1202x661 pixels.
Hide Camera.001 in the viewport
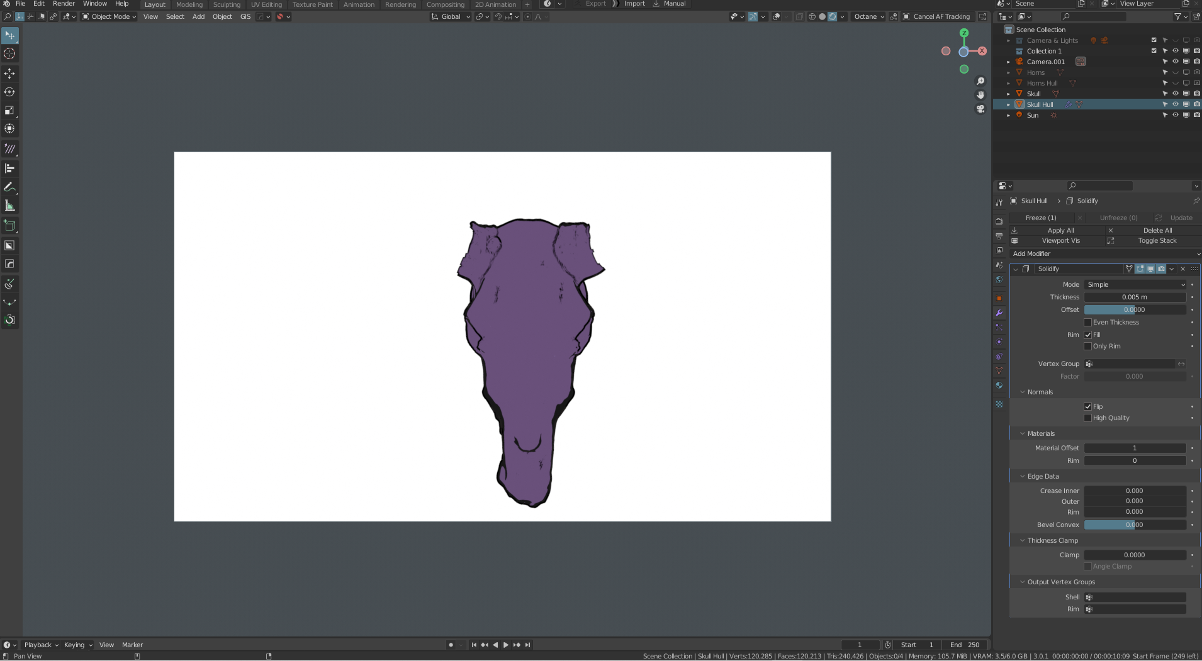click(1175, 62)
